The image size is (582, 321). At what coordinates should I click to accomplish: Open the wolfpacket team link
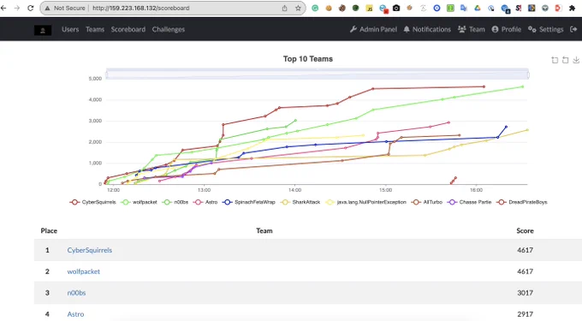click(84, 271)
